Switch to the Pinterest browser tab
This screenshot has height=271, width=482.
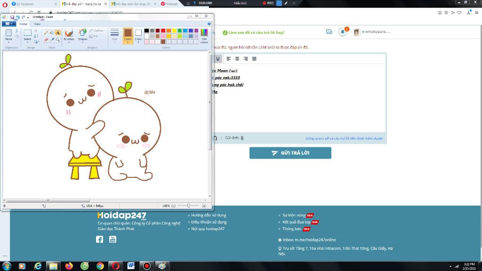point(169,4)
